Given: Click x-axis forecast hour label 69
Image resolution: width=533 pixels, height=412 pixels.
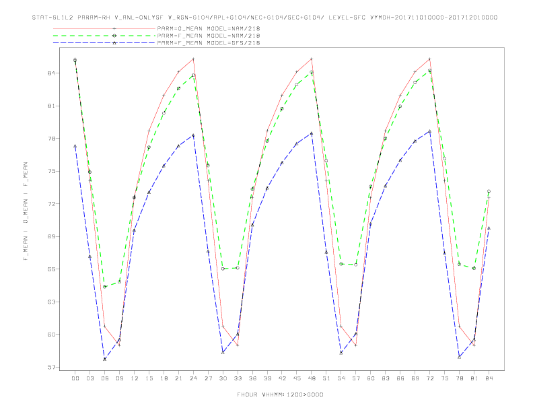Looking at the screenshot, I should tap(415, 378).
